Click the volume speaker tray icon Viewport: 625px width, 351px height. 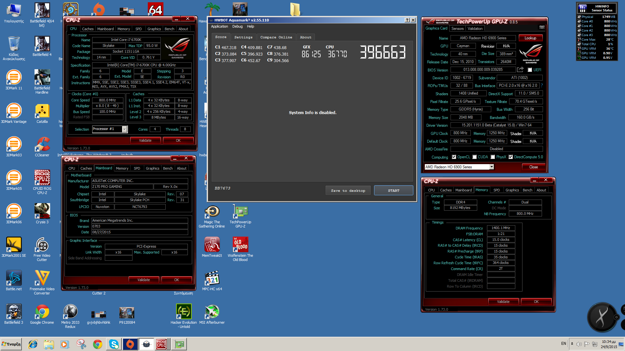579,344
